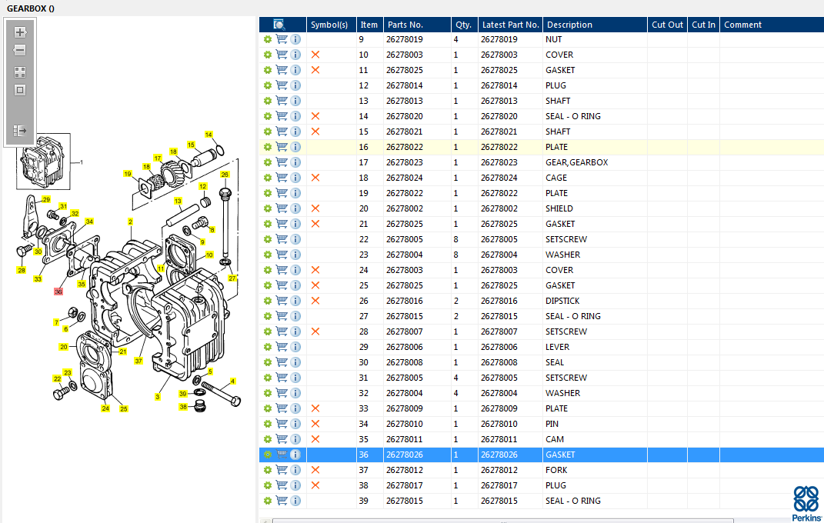Viewport: 824px width, 523px height.
Task: Click green gear icon for PLUG item 38
Action: [x=268, y=485]
